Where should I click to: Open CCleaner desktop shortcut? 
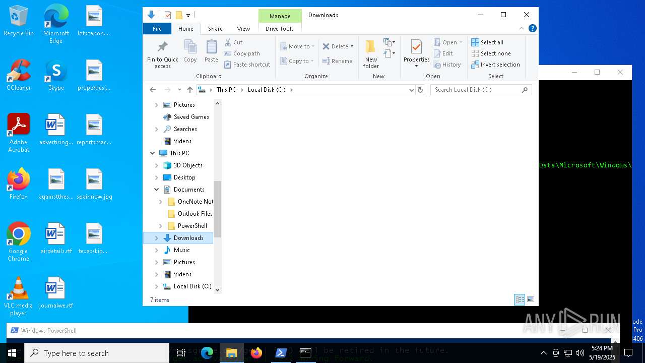[x=19, y=75]
